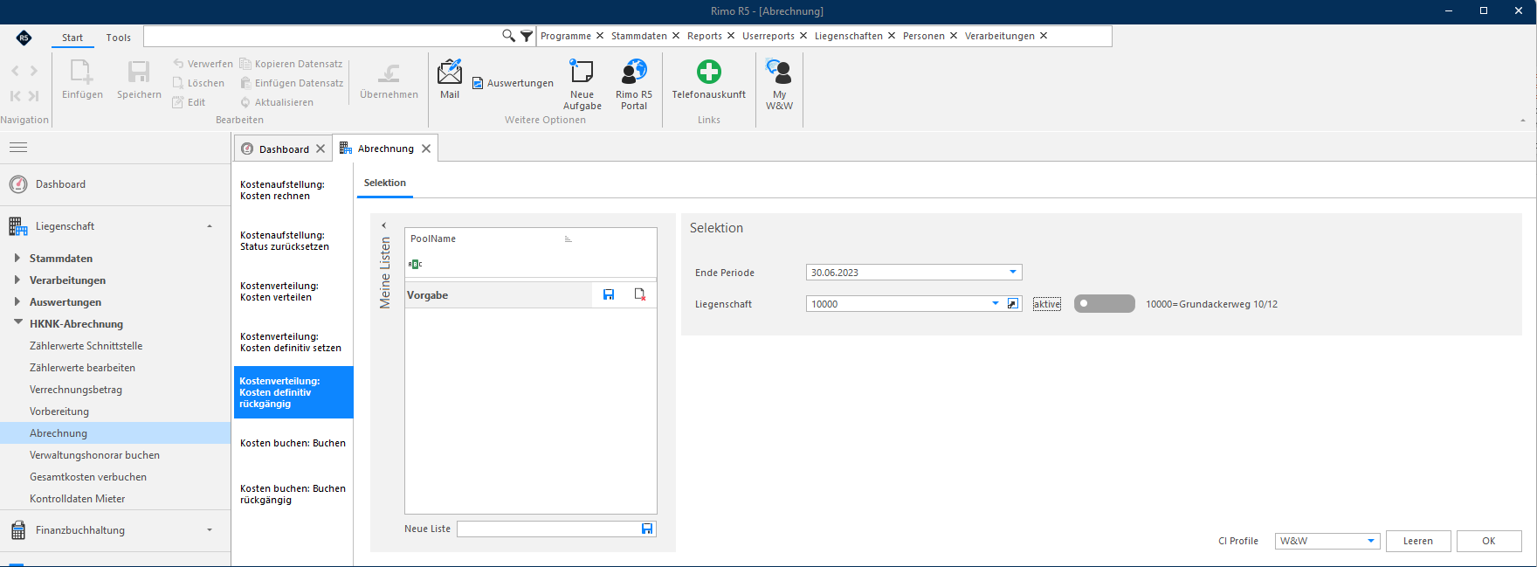Open the Ende Periode date dropdown
This screenshot has height=567, width=1537.
click(x=1013, y=273)
